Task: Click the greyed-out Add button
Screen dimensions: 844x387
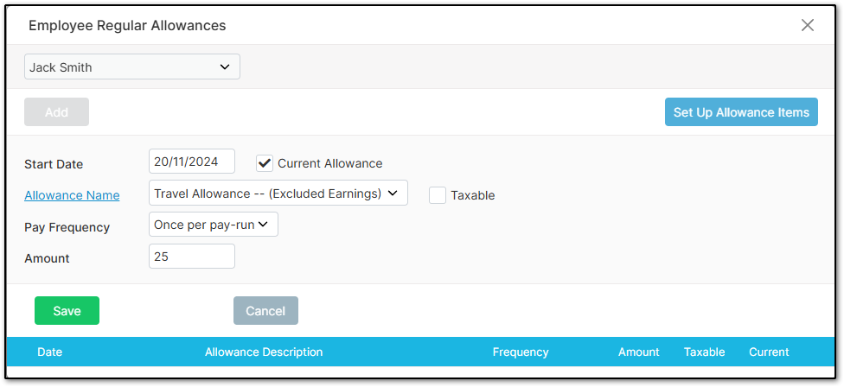Action: click(x=56, y=111)
